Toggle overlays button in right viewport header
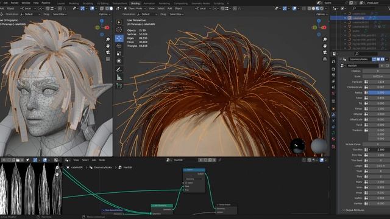 coord(294,9)
